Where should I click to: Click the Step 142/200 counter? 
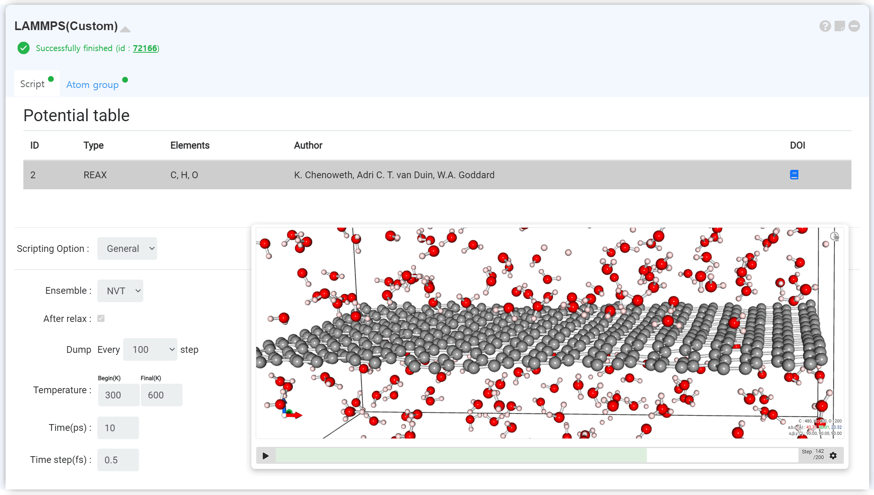pyautogui.click(x=813, y=454)
